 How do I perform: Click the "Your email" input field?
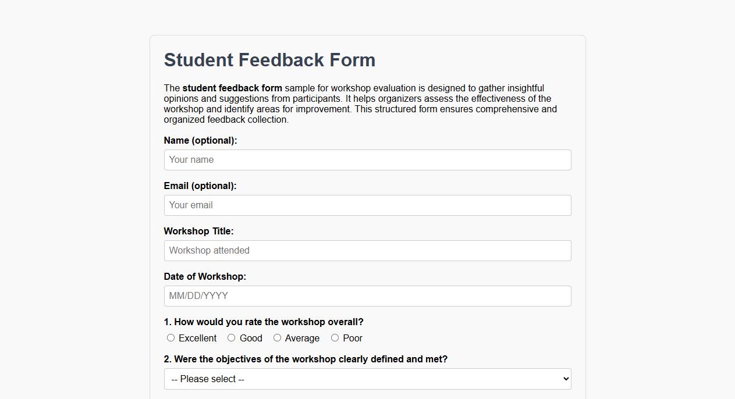coord(367,205)
